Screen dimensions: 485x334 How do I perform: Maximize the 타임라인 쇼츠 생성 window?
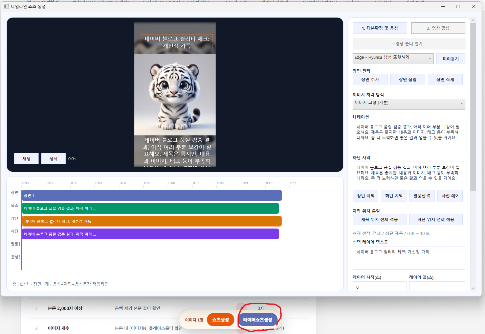[x=458, y=6]
